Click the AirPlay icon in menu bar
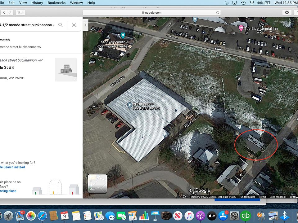 point(235,3)
